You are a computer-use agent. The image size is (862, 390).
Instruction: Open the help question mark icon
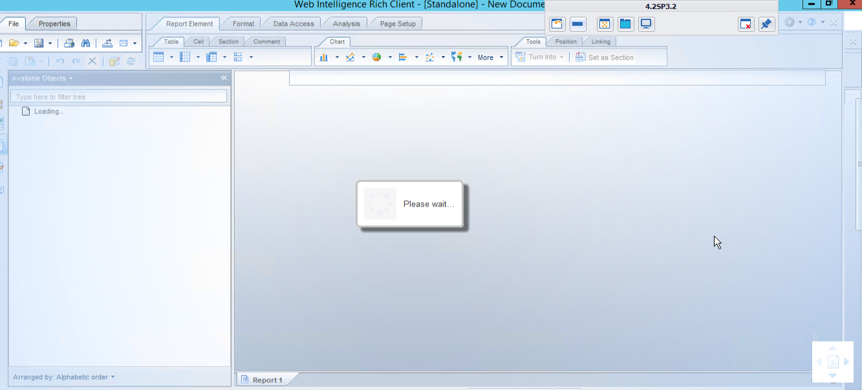[x=812, y=22]
